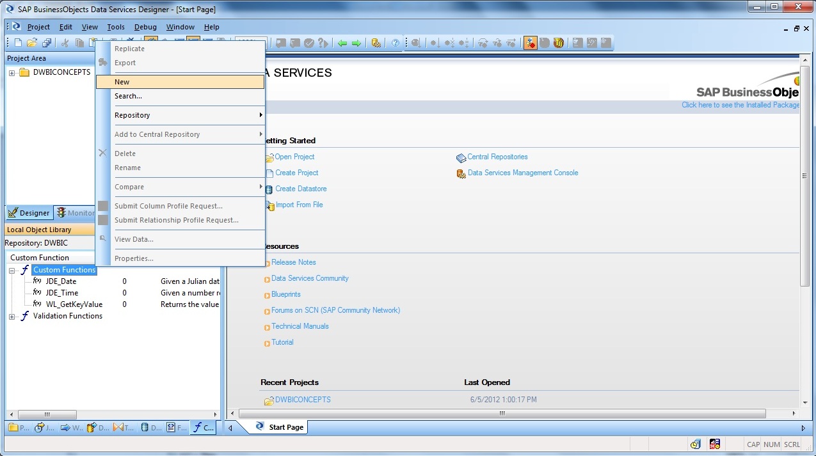The image size is (816, 456).
Task: Open the Data Flows tab in object library
Action: (97, 427)
